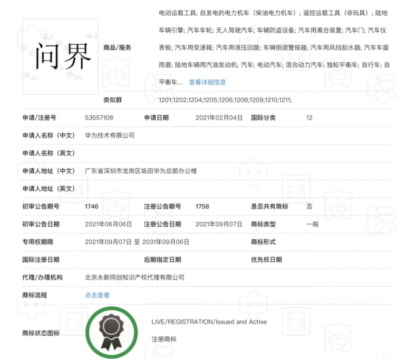Open the 点击查看 trademark process link
Image resolution: width=405 pixels, height=359 pixels.
[x=97, y=295]
